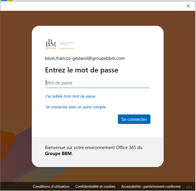Click the bold "Groupe BBM" text
Image resolution: width=196 pixels, height=191 pixels.
(58, 154)
